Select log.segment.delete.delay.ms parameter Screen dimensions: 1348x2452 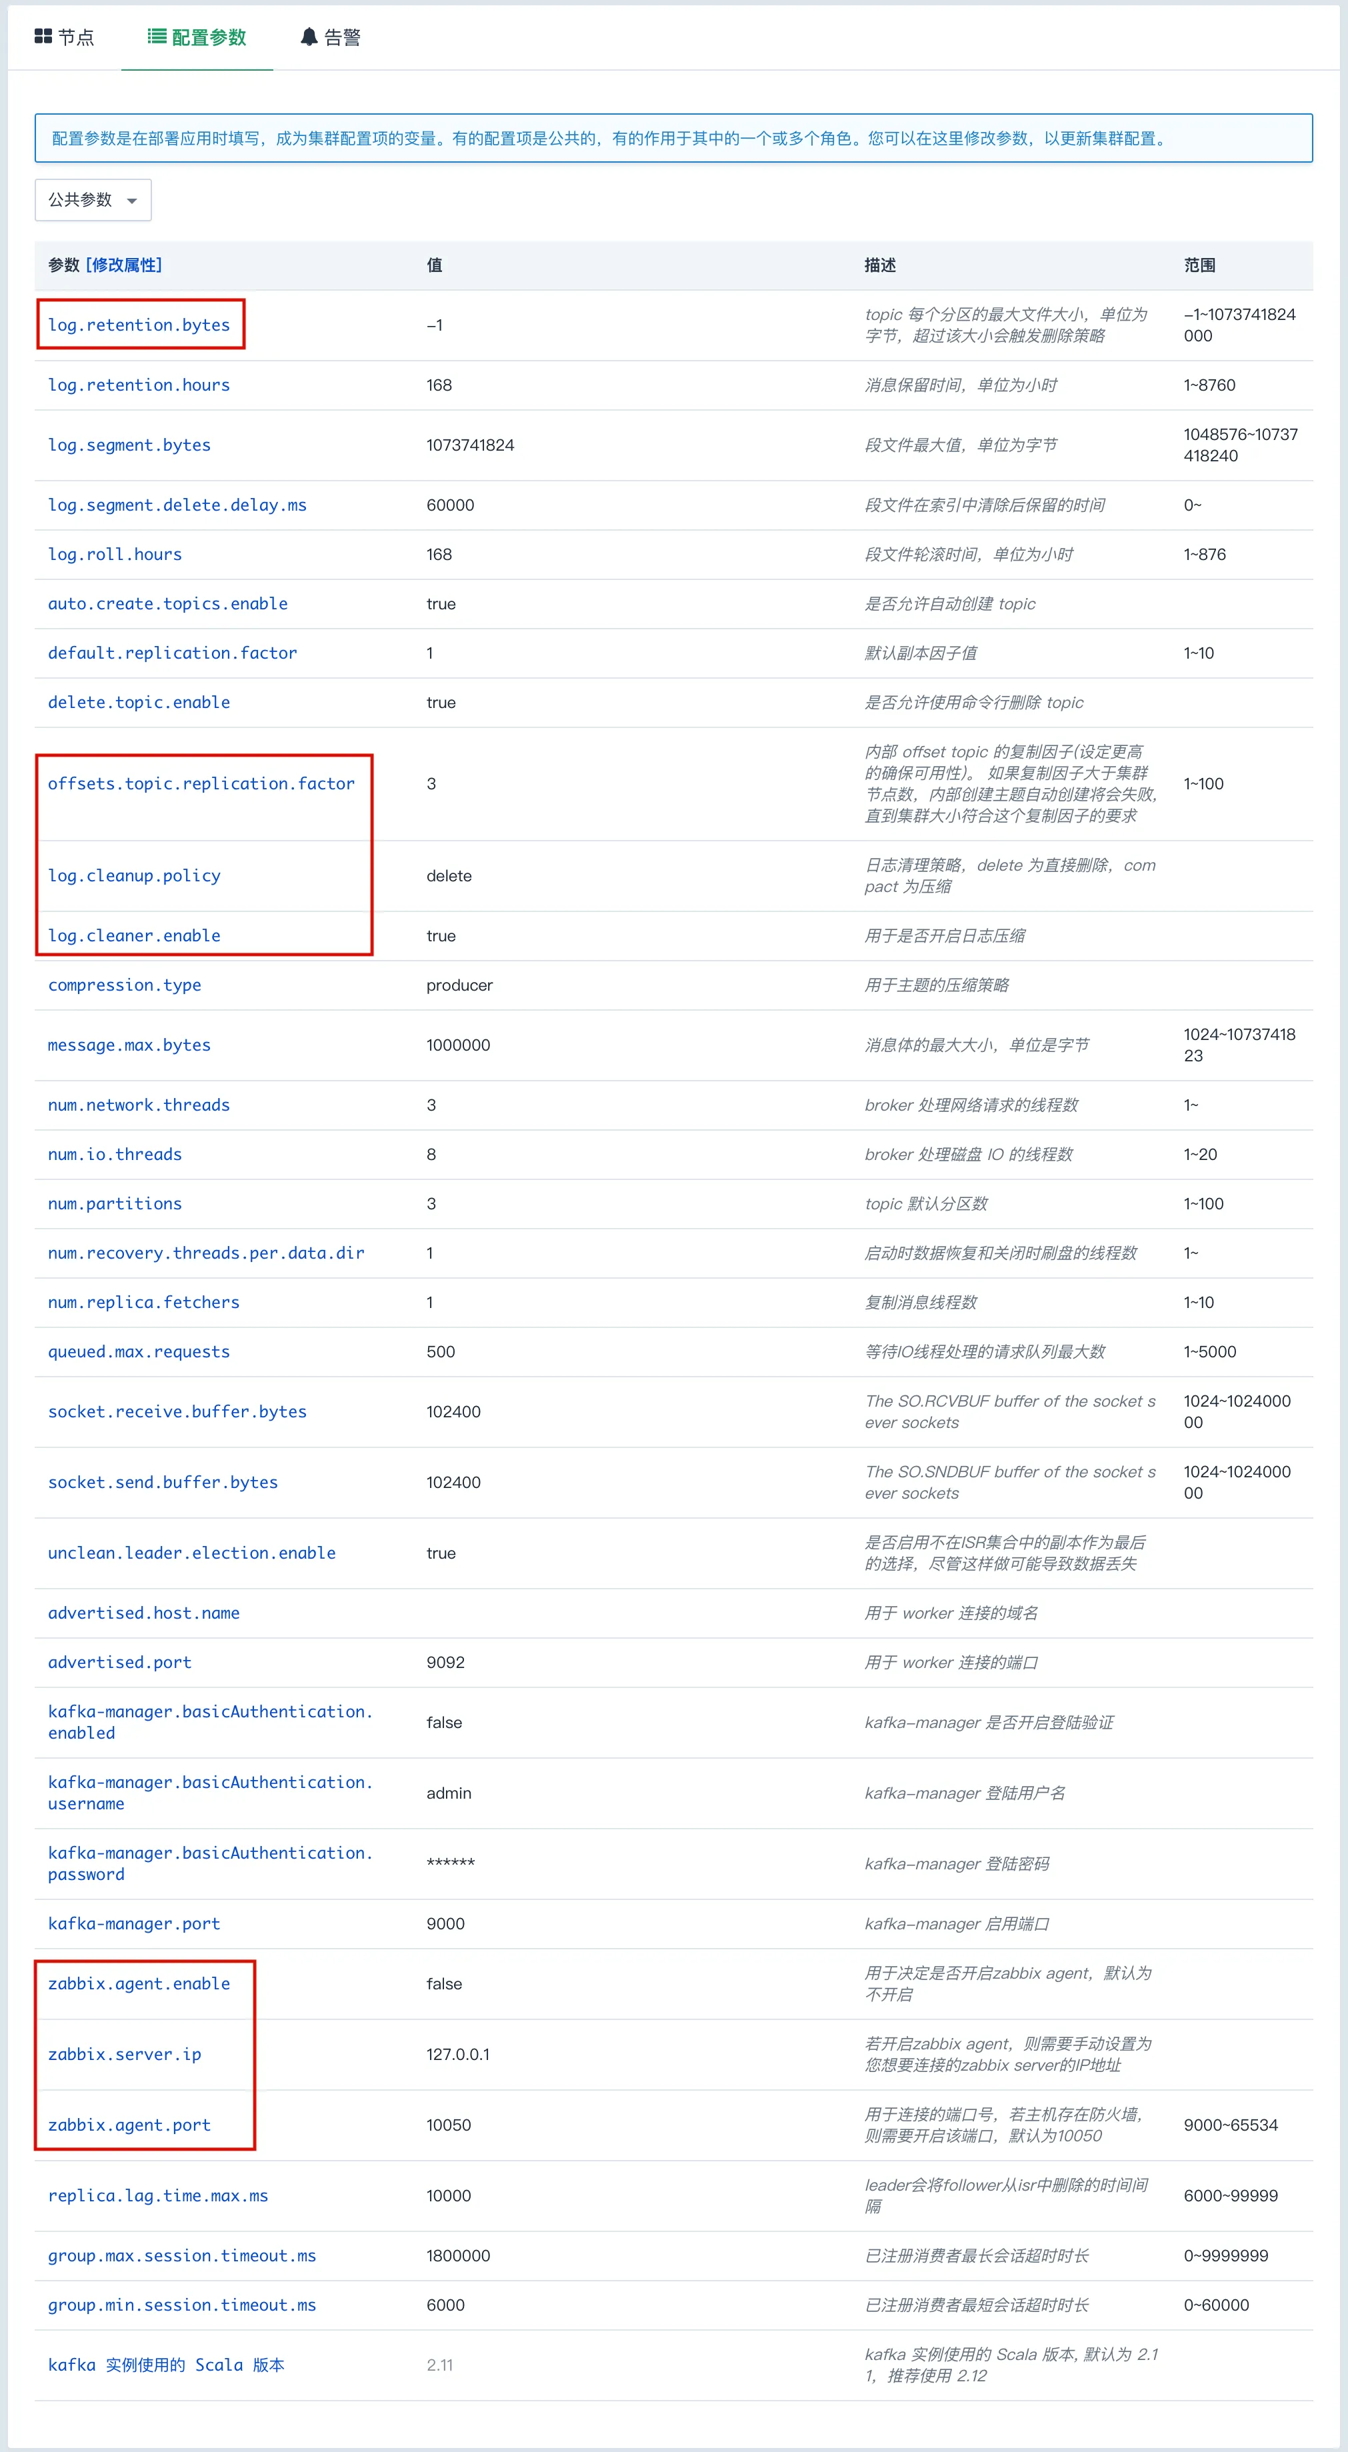(177, 505)
